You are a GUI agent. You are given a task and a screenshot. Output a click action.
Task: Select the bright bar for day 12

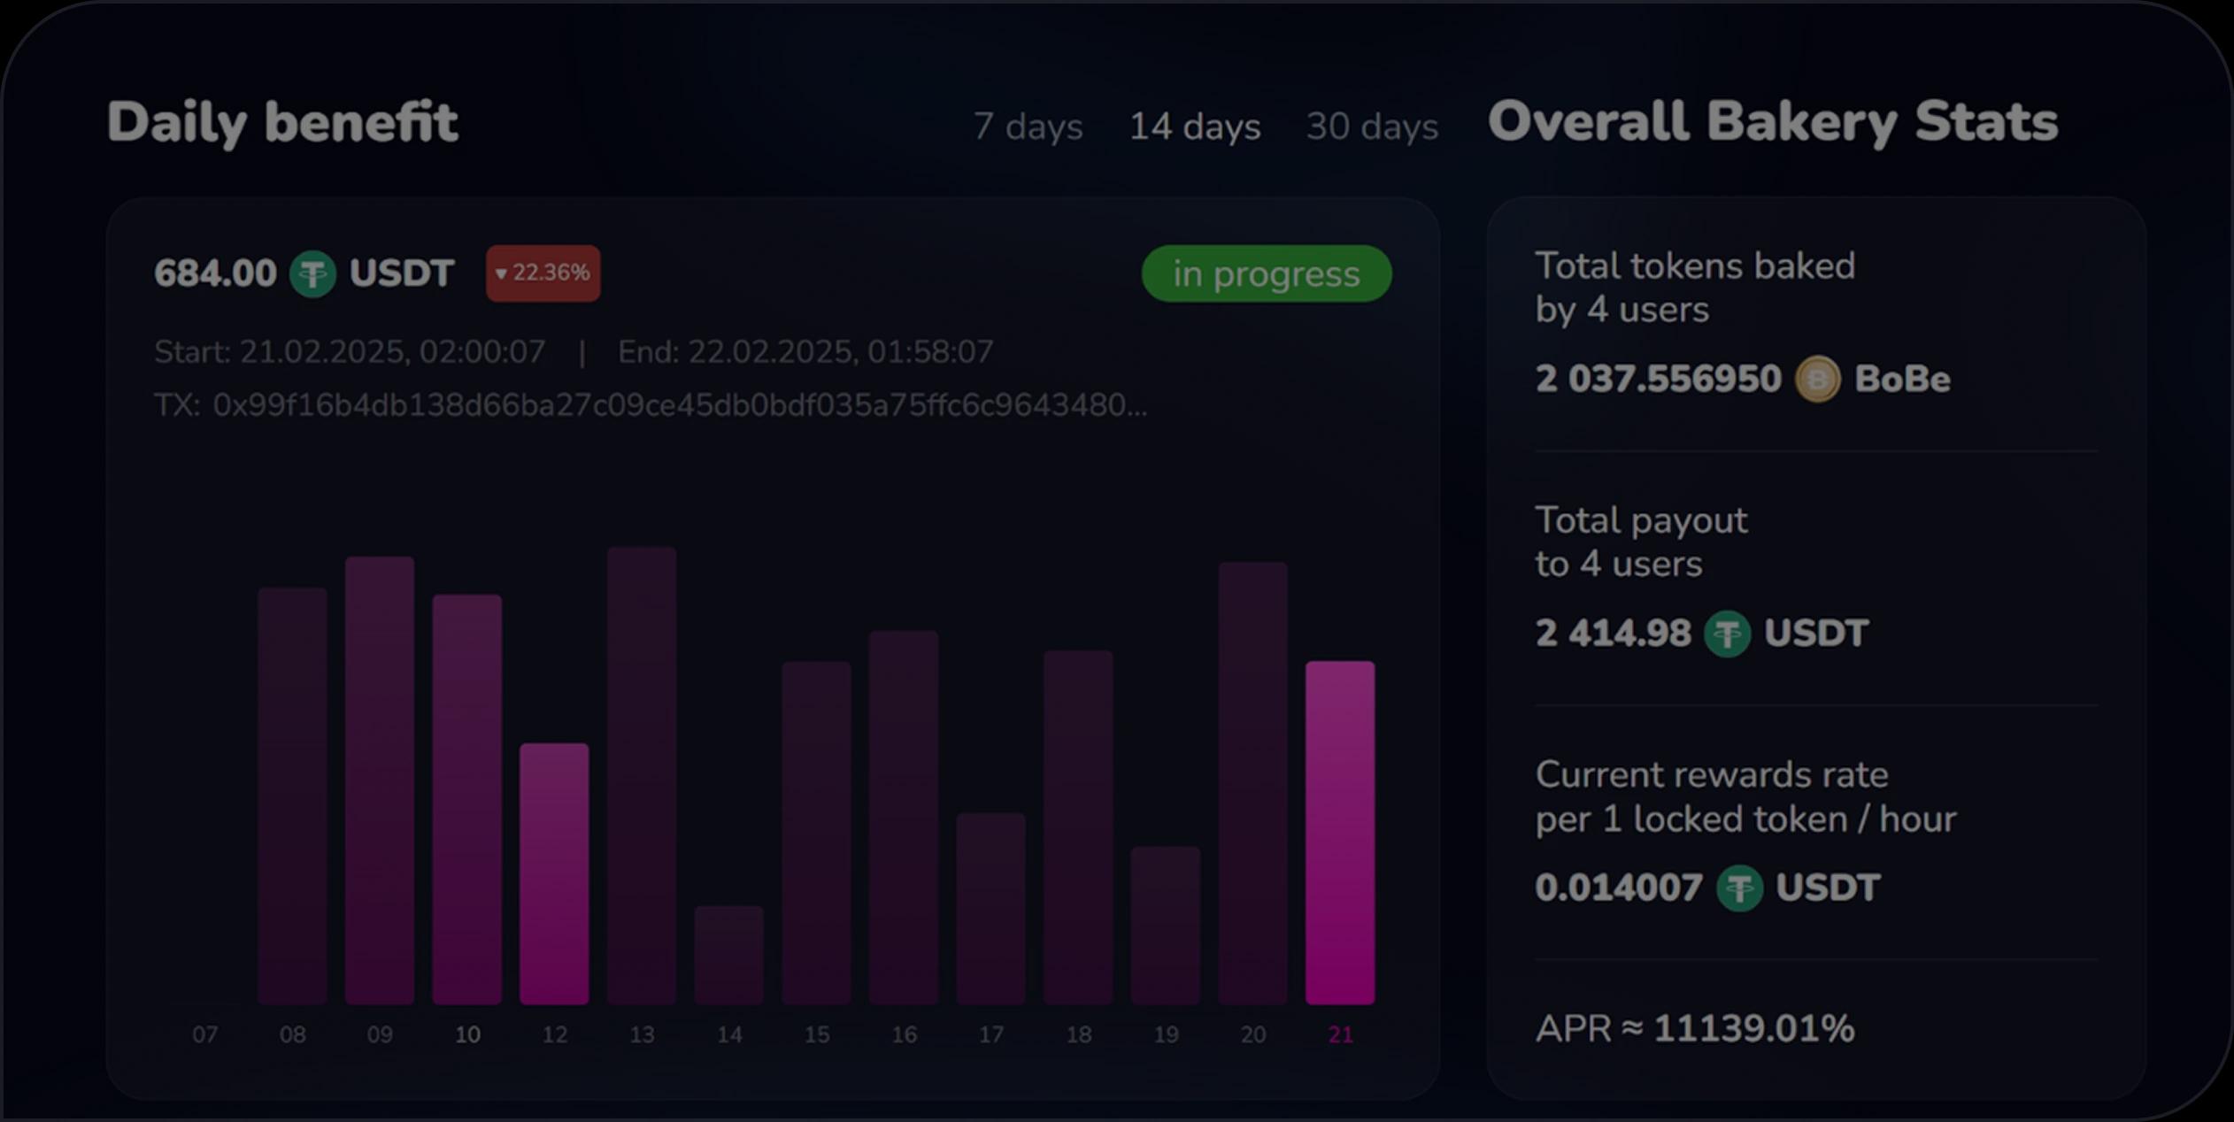click(554, 873)
